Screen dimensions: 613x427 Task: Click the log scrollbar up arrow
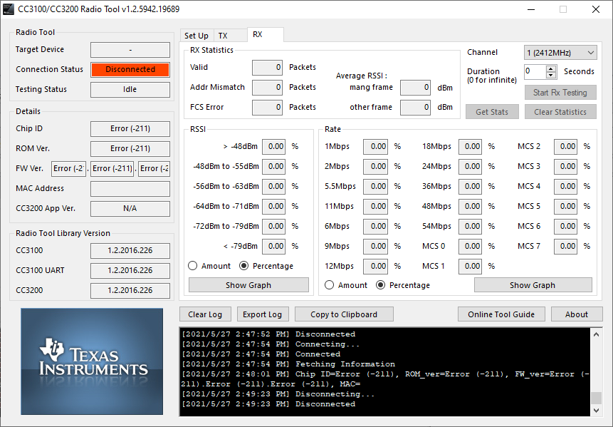point(596,334)
